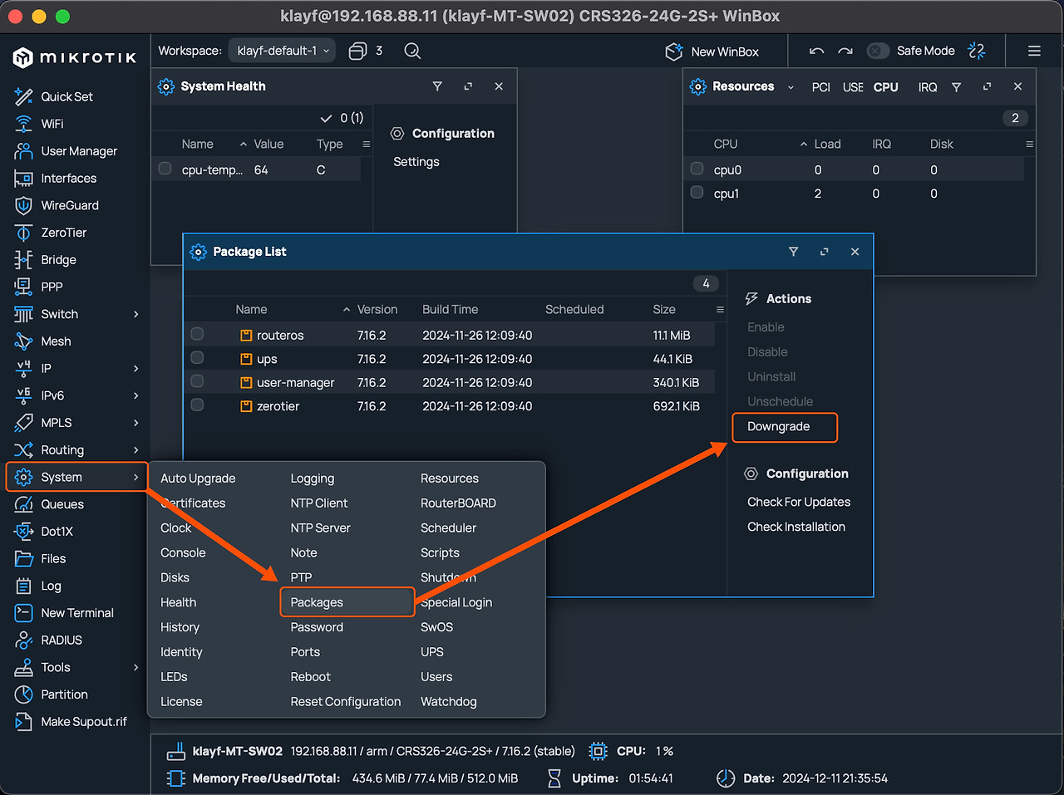Click the undo arrow in top toolbar
This screenshot has height=795, width=1064.
[816, 51]
